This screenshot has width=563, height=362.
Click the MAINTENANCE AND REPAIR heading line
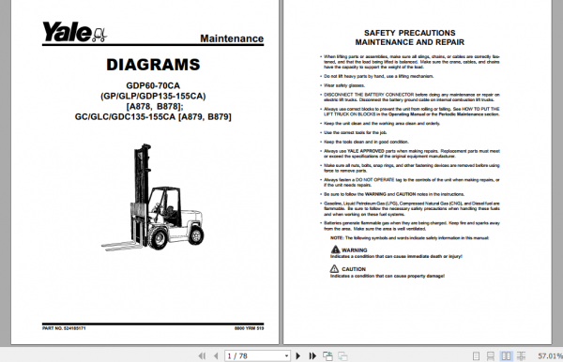pos(410,42)
